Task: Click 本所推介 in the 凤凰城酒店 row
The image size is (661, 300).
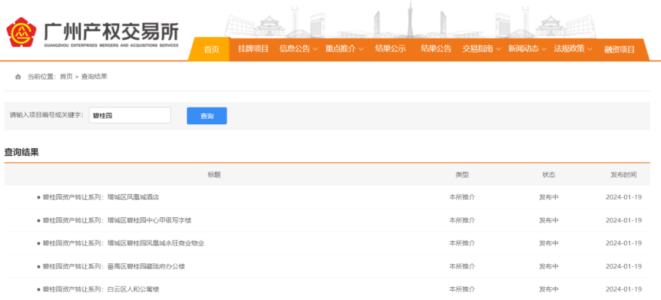Action: point(462,197)
